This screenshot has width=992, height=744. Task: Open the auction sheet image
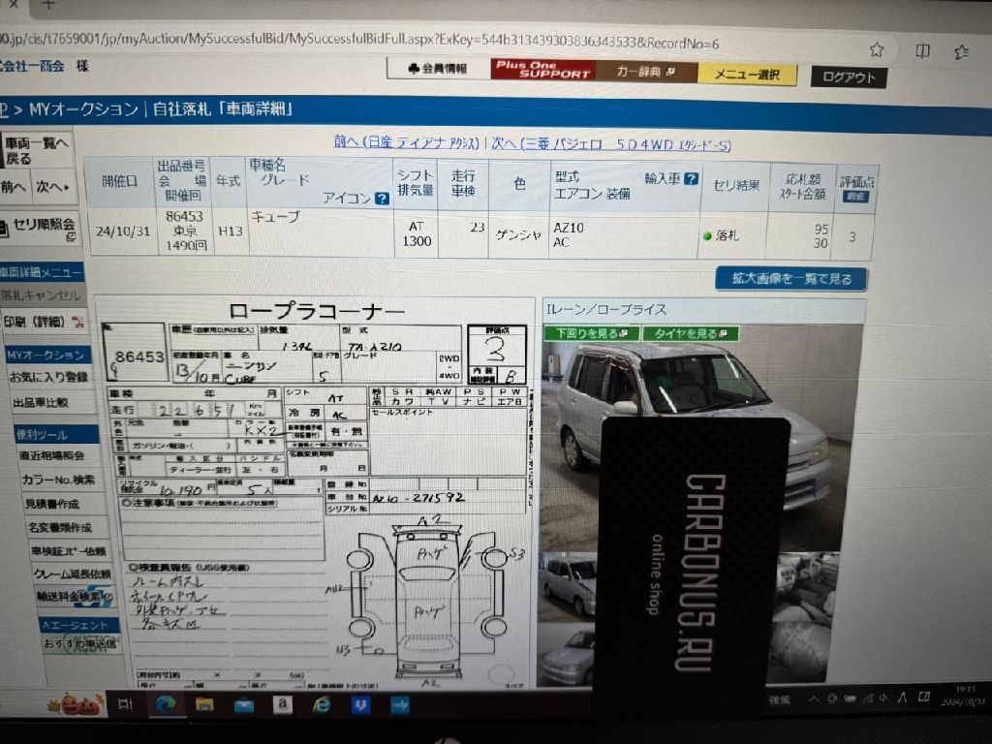(x=317, y=493)
